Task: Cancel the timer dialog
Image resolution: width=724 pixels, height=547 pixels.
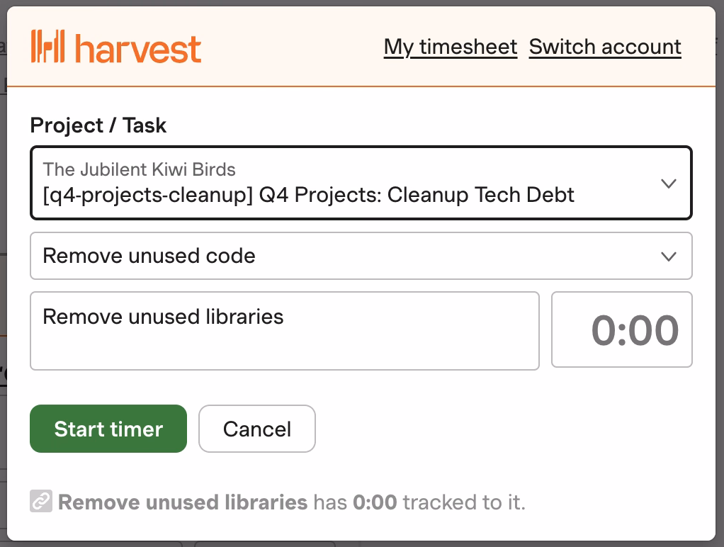Action: click(x=256, y=429)
